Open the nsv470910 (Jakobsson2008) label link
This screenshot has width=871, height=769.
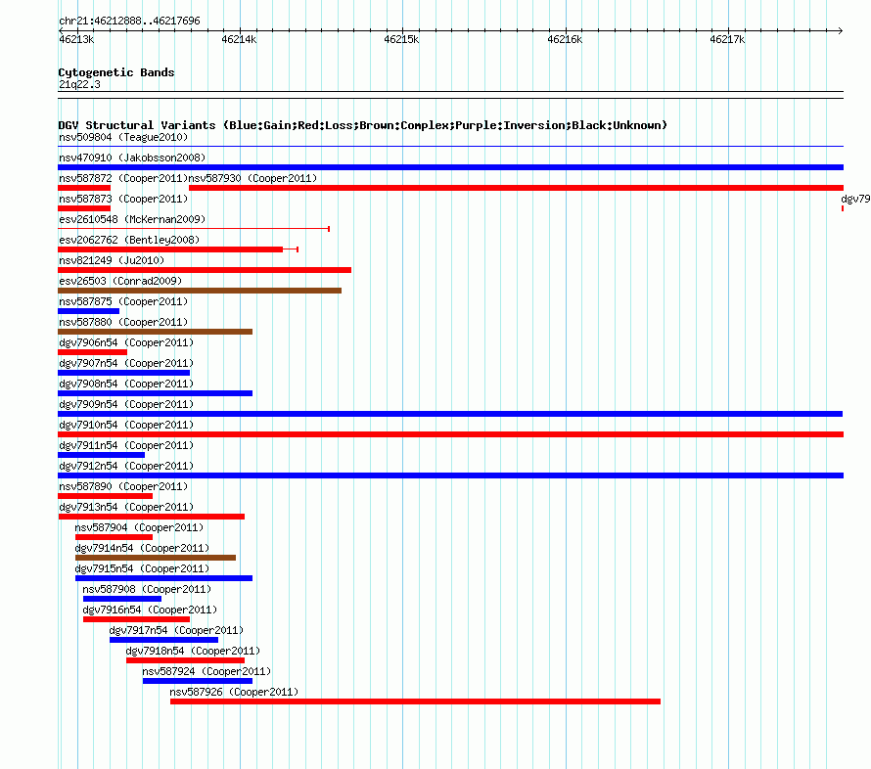coord(132,158)
